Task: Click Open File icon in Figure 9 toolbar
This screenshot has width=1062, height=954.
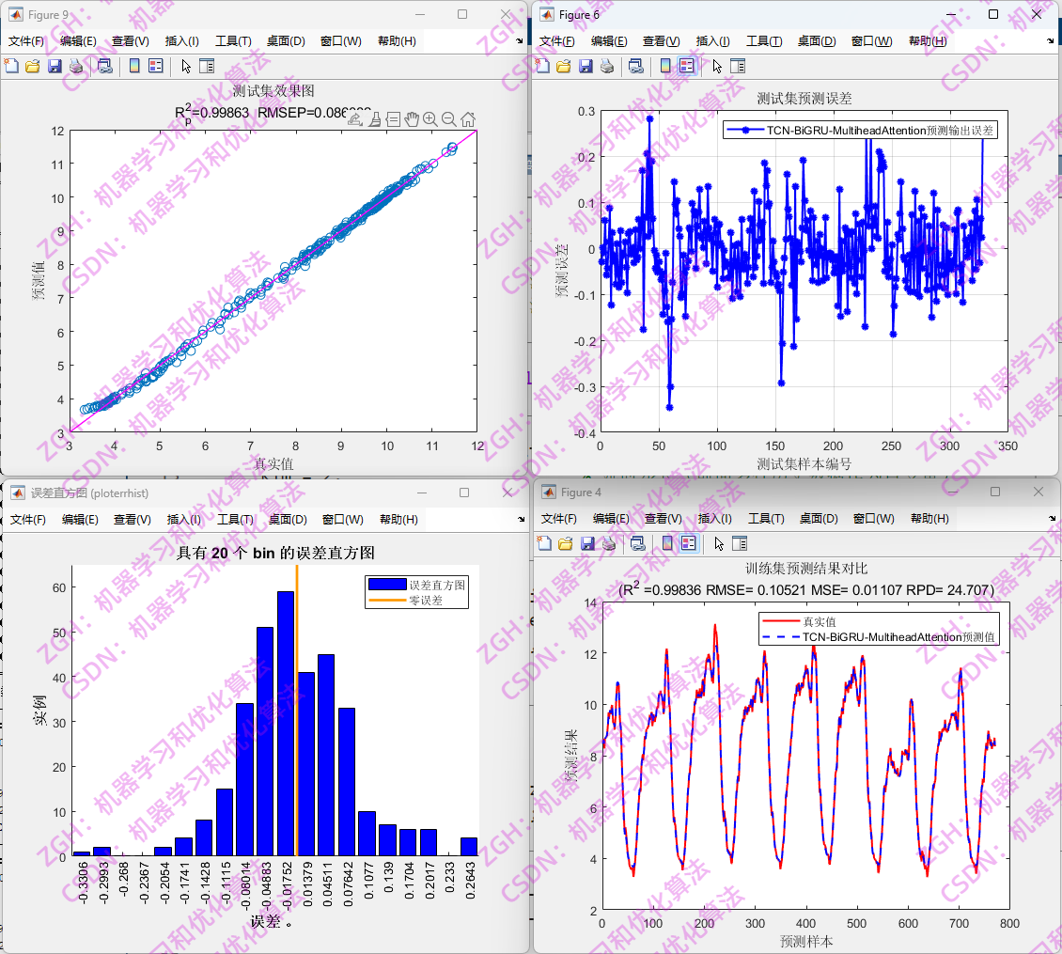Action: (x=33, y=66)
